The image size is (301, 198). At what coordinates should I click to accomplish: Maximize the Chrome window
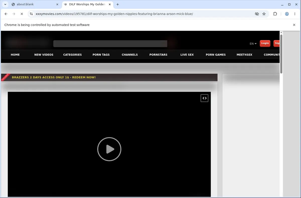289,4
